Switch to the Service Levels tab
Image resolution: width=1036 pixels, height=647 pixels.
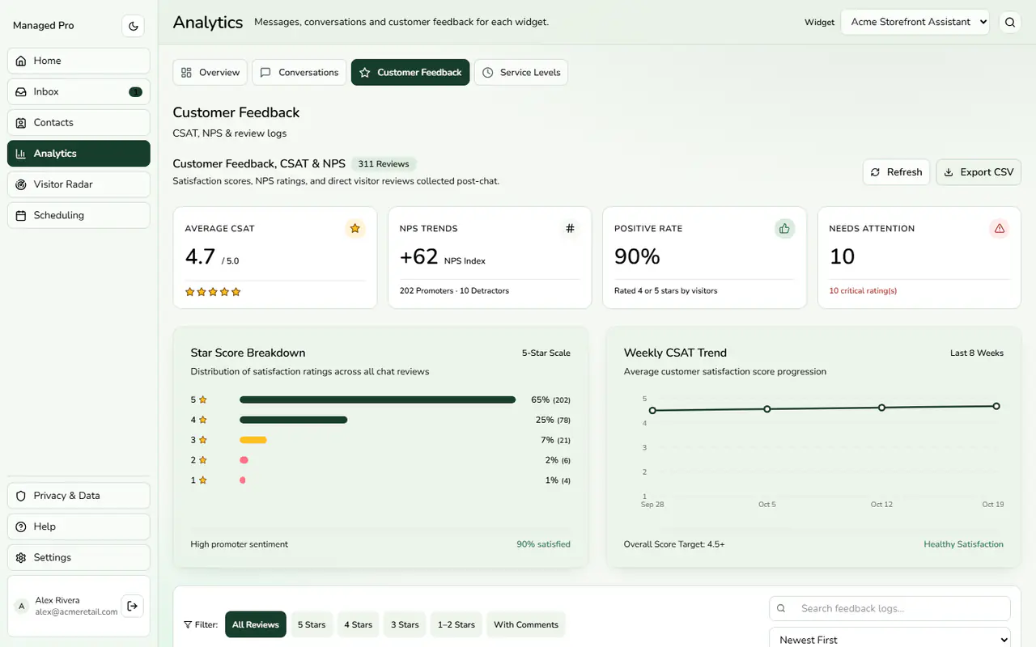click(521, 72)
